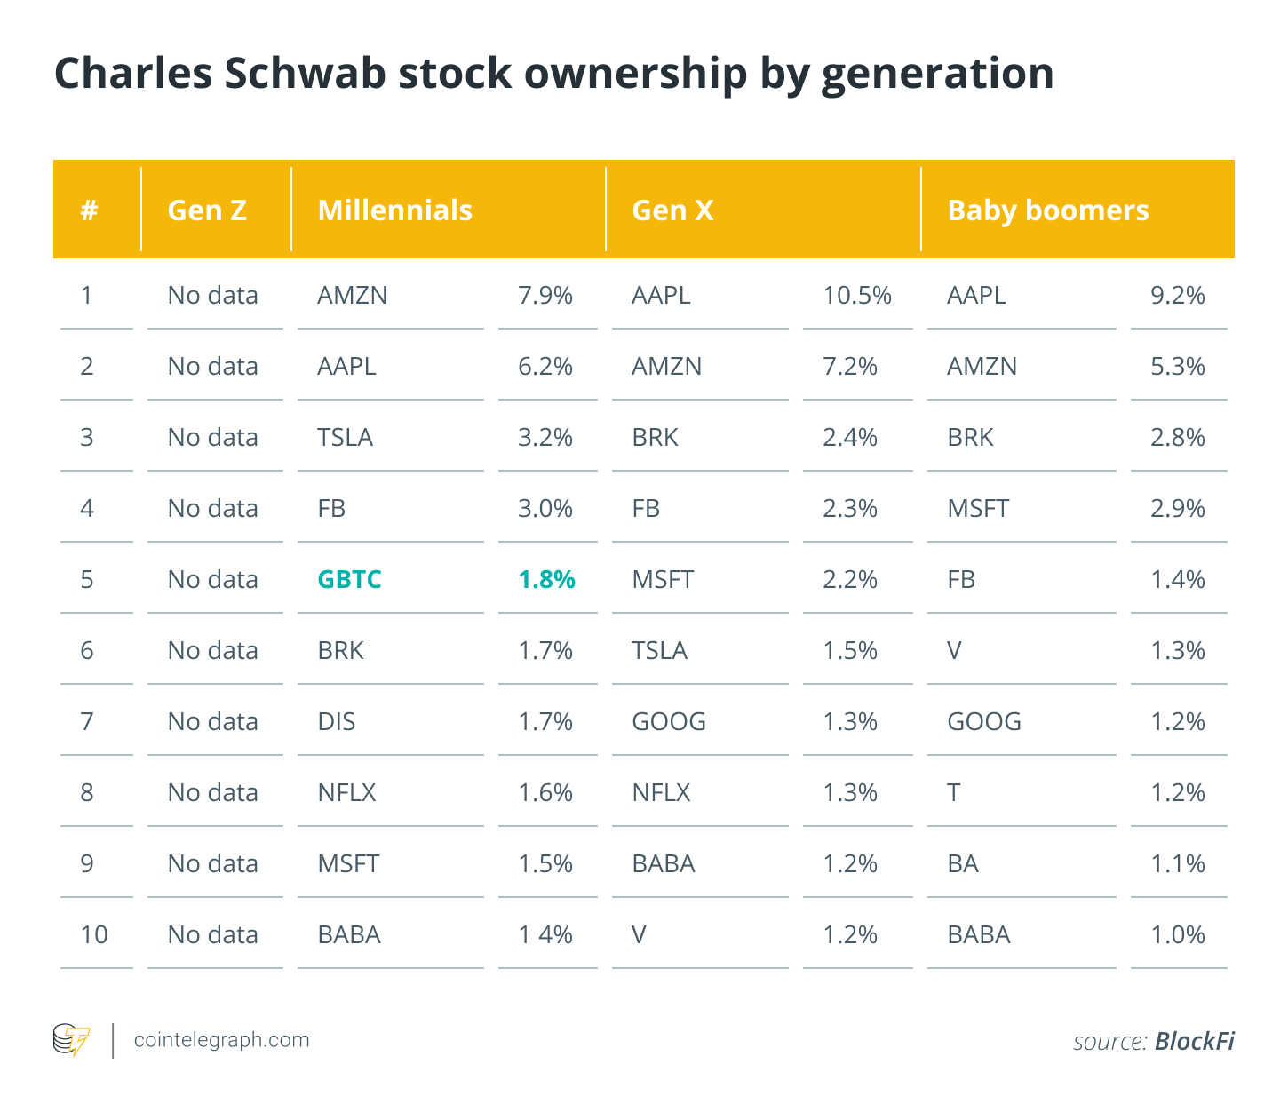Click the highlighted 1.8% GBTC value
The image size is (1288, 1112).
coord(546,579)
